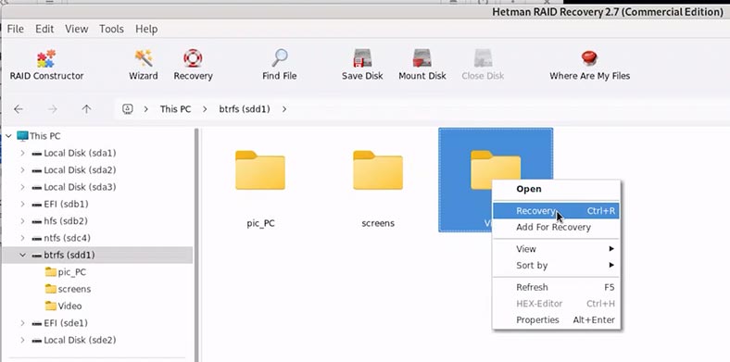Click the screens folder name label
Viewport: 730px width, 362px height.
click(x=378, y=223)
